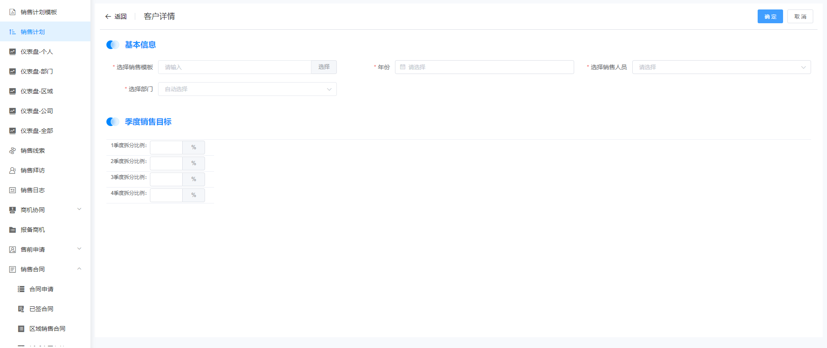Click the 销售计划模板 sidebar icon
Image resolution: width=827 pixels, height=348 pixels.
pyautogui.click(x=12, y=12)
